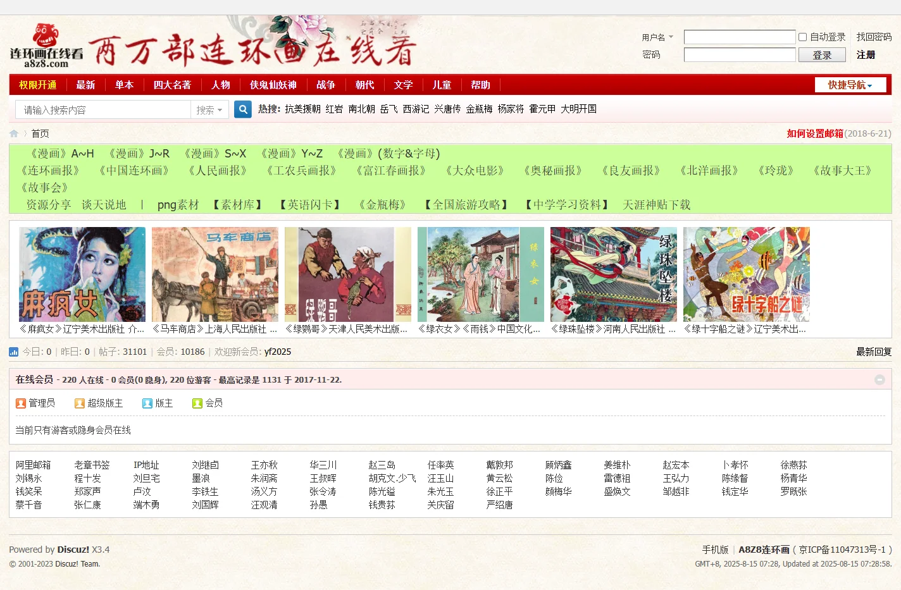Open the 绿衣女 comic cover thumbnail
The image size is (901, 590).
coord(481,274)
